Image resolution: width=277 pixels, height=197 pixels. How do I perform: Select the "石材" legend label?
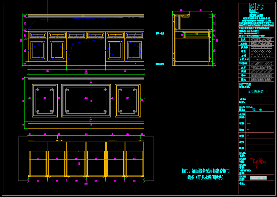pyautogui.click(x=243, y=55)
